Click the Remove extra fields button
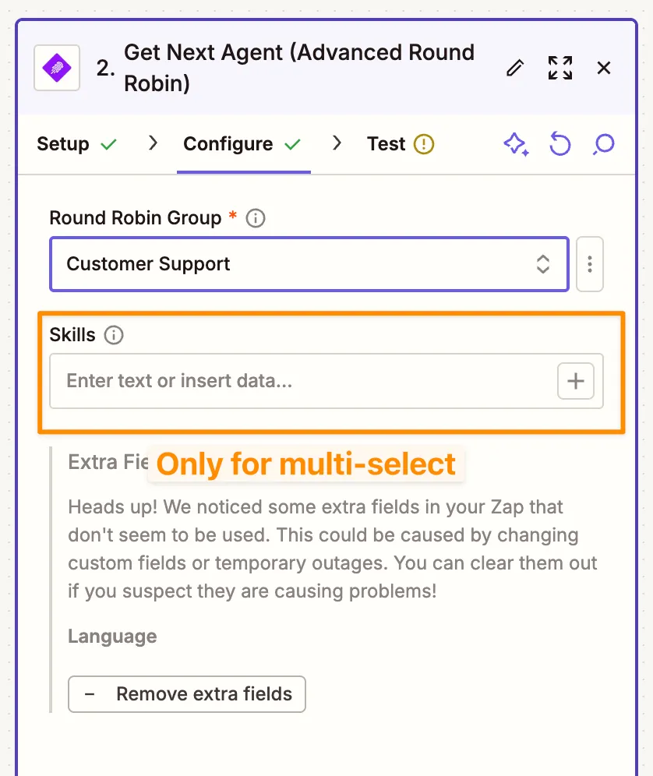This screenshot has height=776, width=653. pos(187,694)
